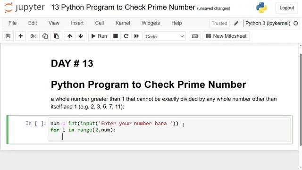Open the Insert menu
302x170 pixels.
(77, 23)
